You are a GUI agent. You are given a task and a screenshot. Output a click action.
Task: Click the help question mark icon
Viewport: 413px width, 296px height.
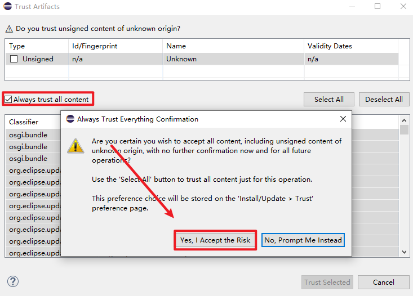(13, 281)
